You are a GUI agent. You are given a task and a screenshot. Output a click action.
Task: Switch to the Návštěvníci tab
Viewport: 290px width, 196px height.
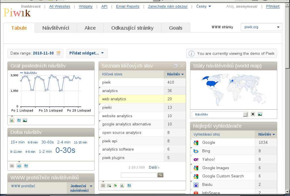tap(56, 28)
